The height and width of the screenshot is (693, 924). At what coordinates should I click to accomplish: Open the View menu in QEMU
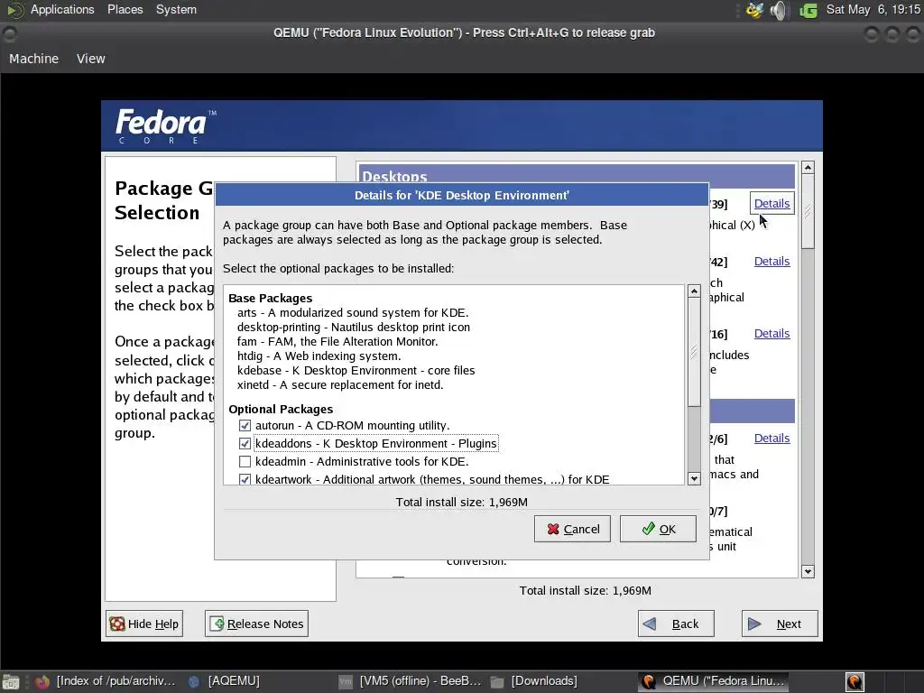[x=91, y=59]
